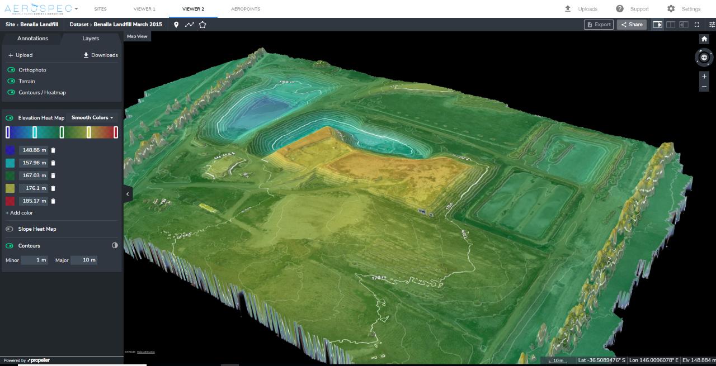
Task: Click the Export button
Action: click(x=599, y=25)
